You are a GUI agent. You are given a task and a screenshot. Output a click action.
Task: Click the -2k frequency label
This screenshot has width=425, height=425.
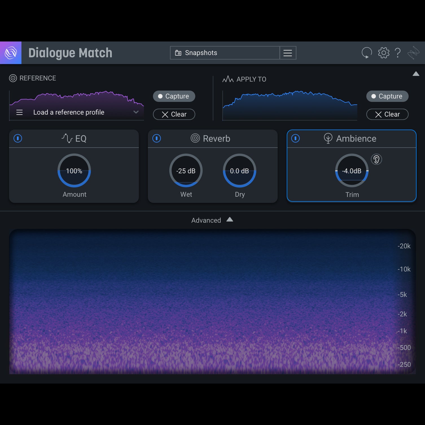pyautogui.click(x=402, y=314)
